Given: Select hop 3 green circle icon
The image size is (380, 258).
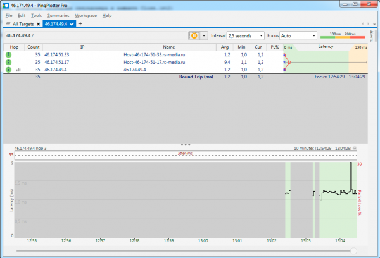Looking at the screenshot, I should pyautogui.click(x=8, y=70).
